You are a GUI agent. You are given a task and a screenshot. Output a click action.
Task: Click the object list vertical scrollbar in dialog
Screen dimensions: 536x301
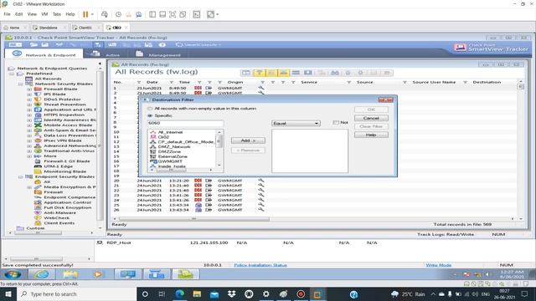219,149
